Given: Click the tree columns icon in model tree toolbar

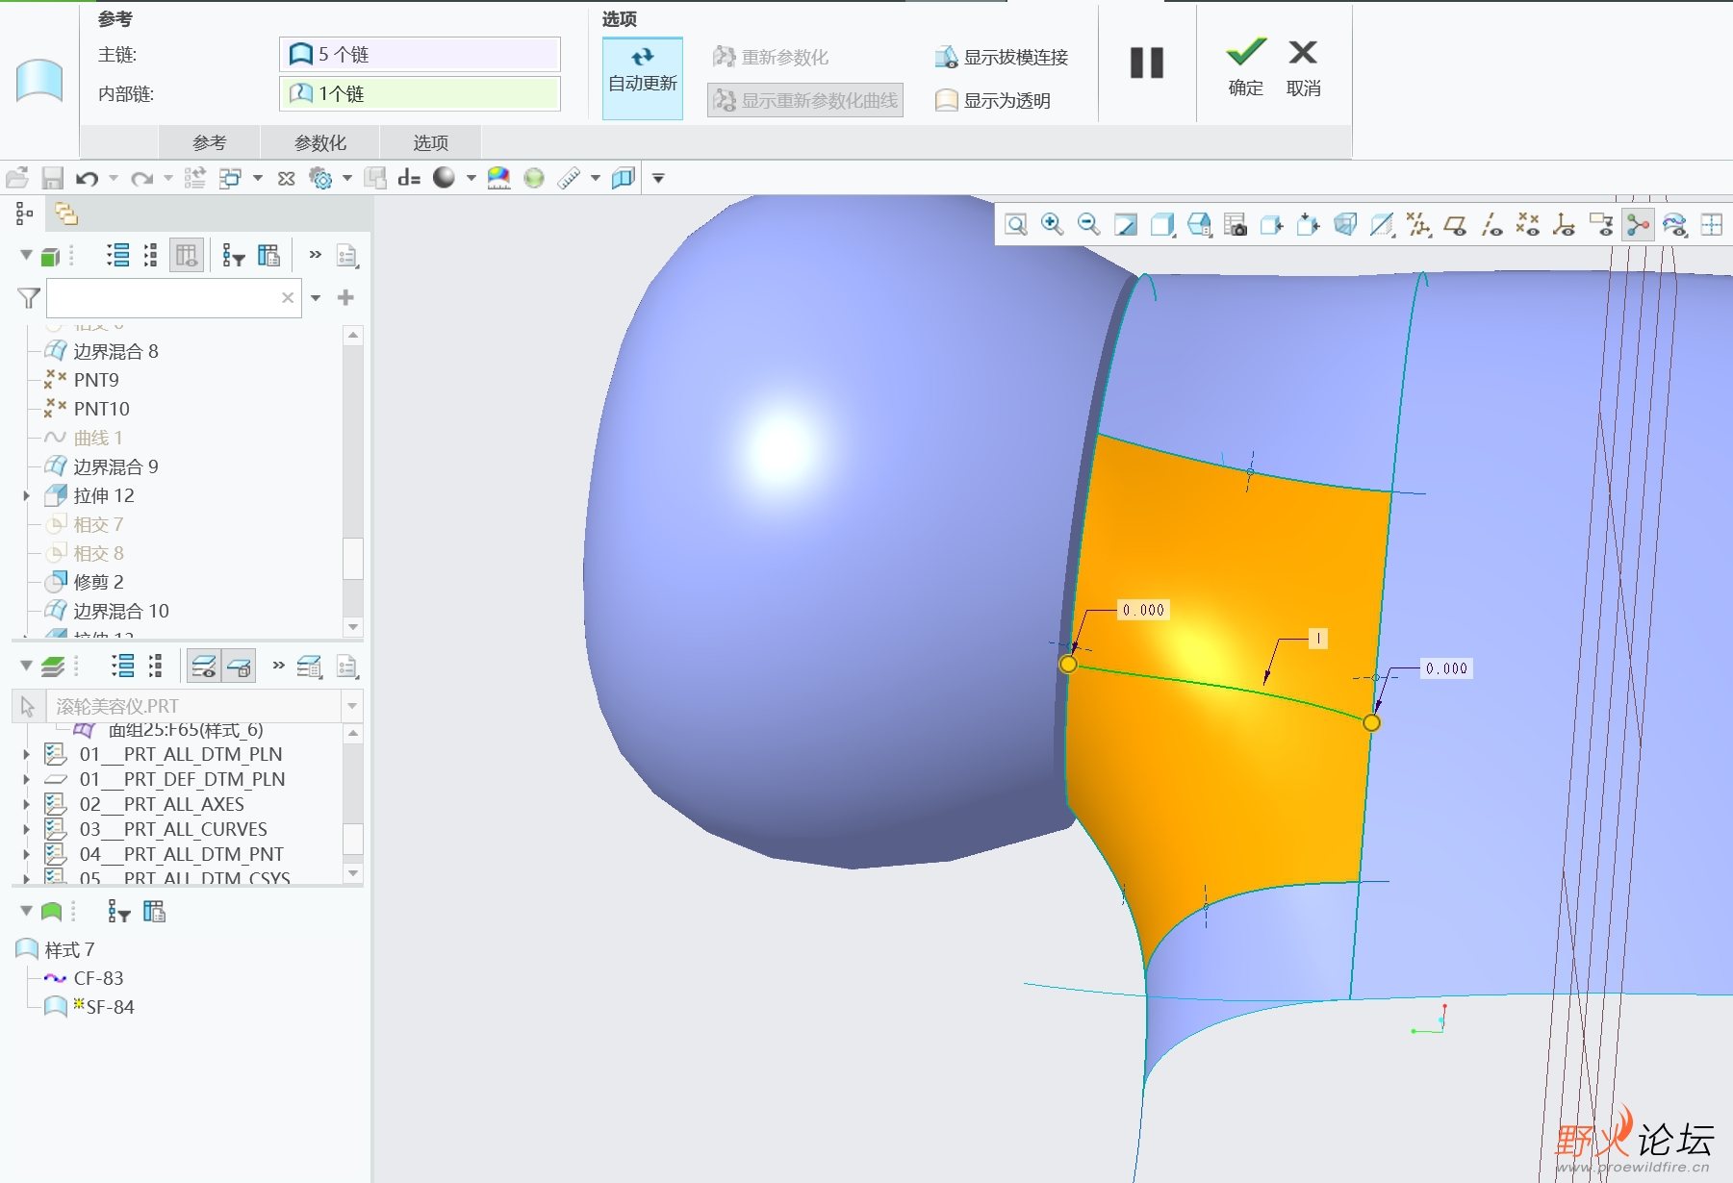Looking at the screenshot, I should coord(268,256).
